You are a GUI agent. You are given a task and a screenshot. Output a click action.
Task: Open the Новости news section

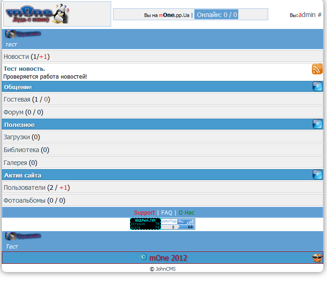click(x=16, y=57)
